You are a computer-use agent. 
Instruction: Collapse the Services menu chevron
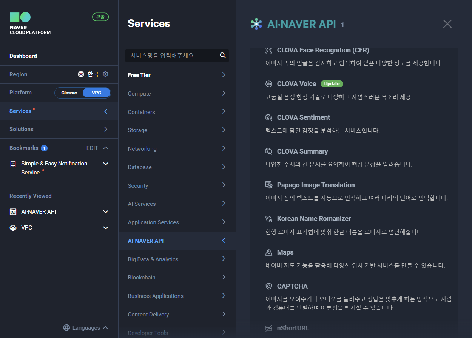(x=106, y=111)
